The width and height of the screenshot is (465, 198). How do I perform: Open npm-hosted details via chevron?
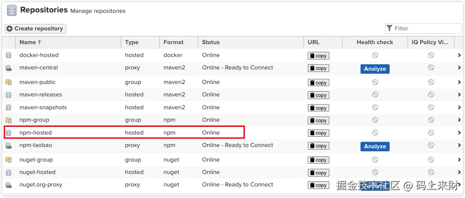459,133
